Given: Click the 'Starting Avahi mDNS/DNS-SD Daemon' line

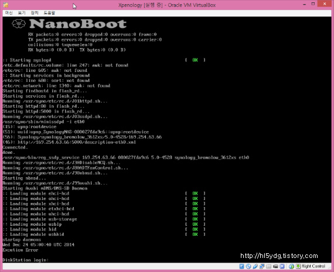Looking at the screenshot, I should point(45,188).
